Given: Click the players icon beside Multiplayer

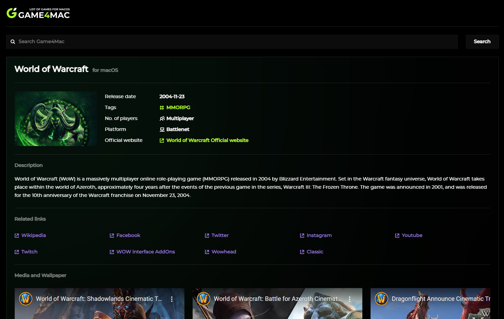Looking at the screenshot, I should point(162,118).
